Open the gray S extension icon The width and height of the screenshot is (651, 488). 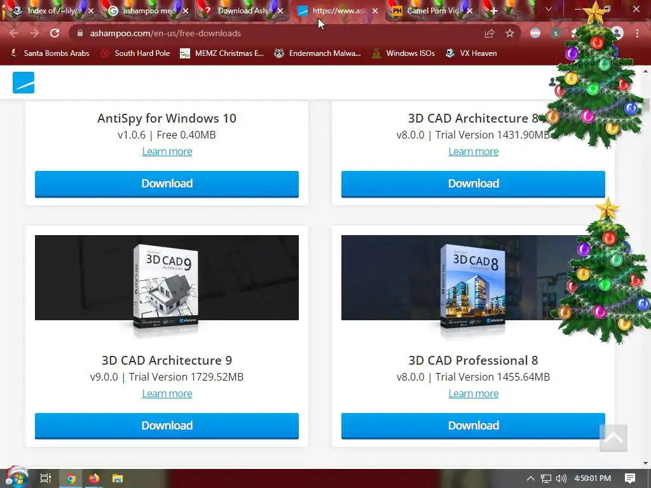pos(556,33)
